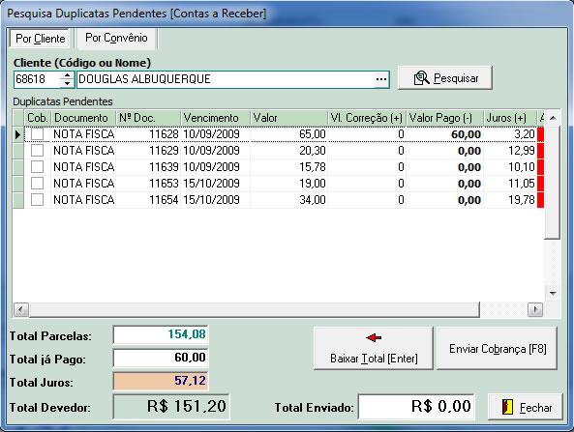Increase client code with spinner up arrow
Viewport: 574px width, 432px height.
tap(67, 75)
